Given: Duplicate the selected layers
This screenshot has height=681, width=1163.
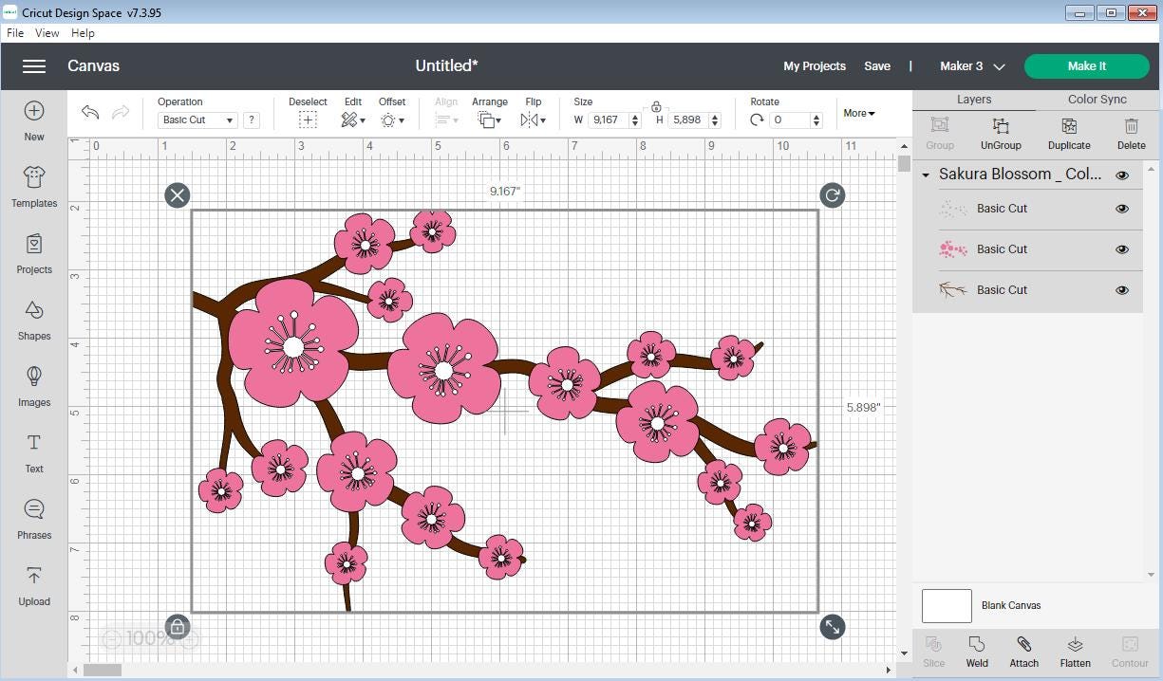Looking at the screenshot, I should click(1069, 133).
